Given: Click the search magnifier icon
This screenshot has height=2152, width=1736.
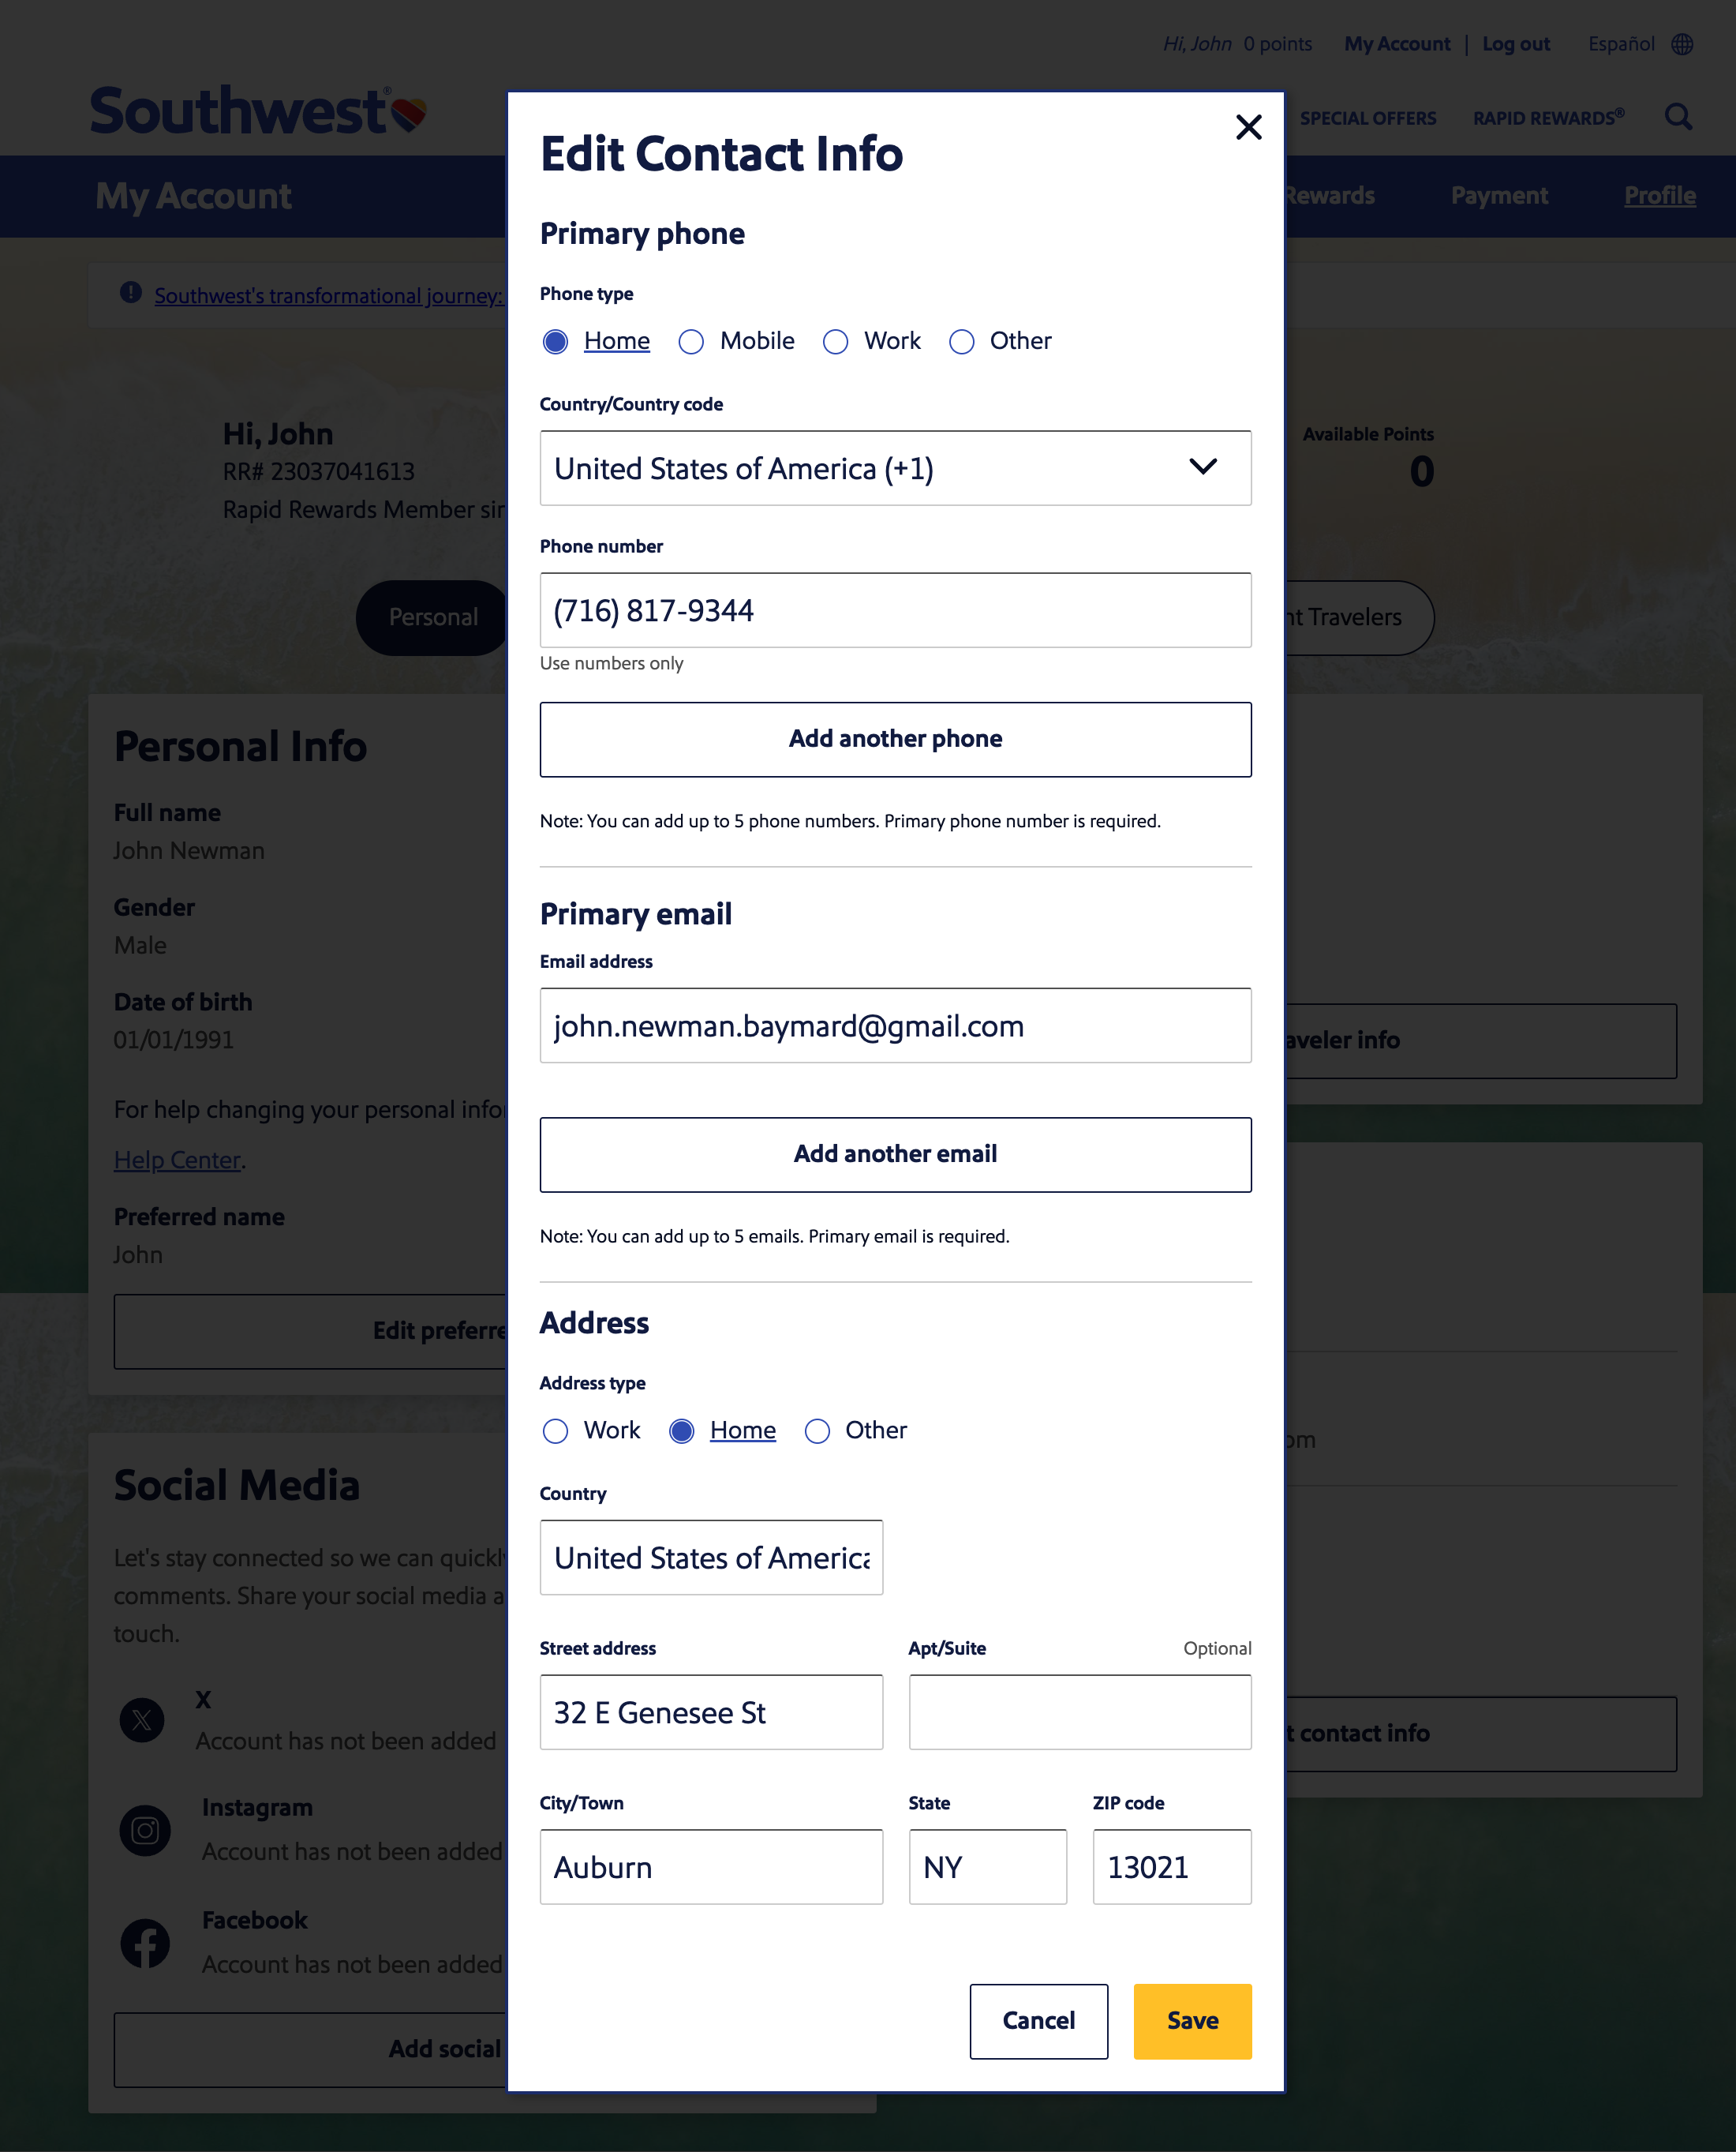Looking at the screenshot, I should (1678, 117).
